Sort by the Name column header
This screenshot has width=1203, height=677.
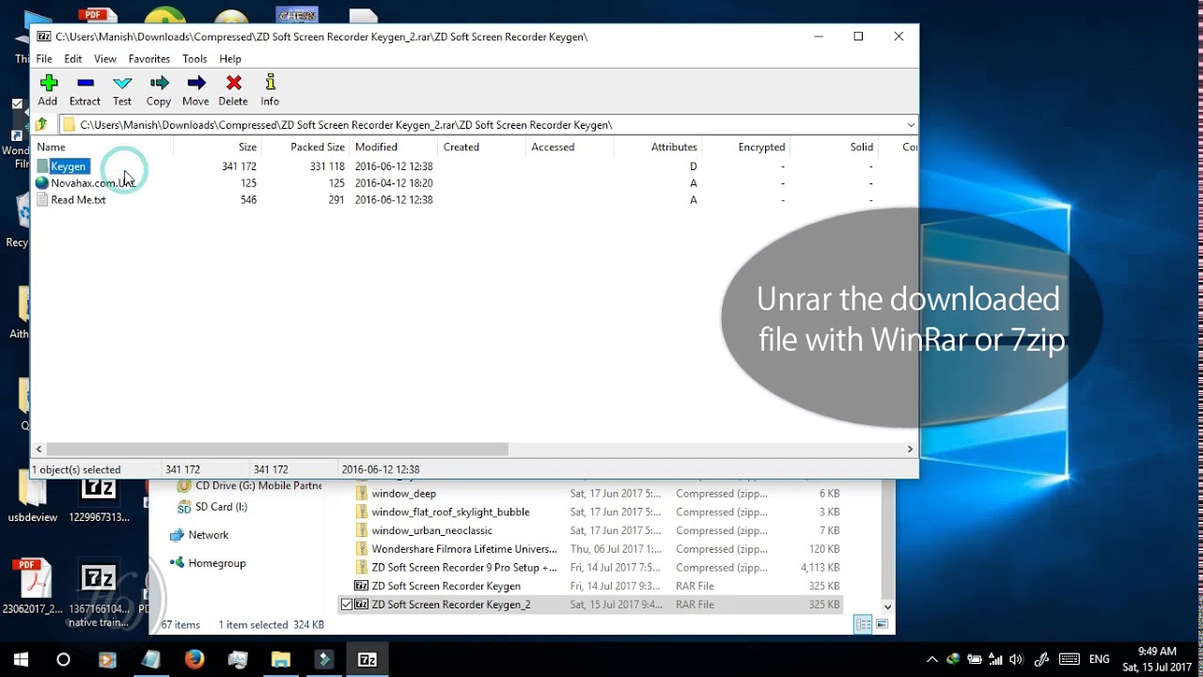[x=103, y=147]
